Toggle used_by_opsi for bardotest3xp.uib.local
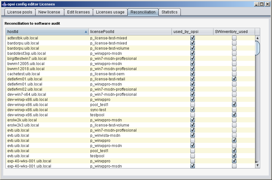272x180 pixels. click(193, 53)
